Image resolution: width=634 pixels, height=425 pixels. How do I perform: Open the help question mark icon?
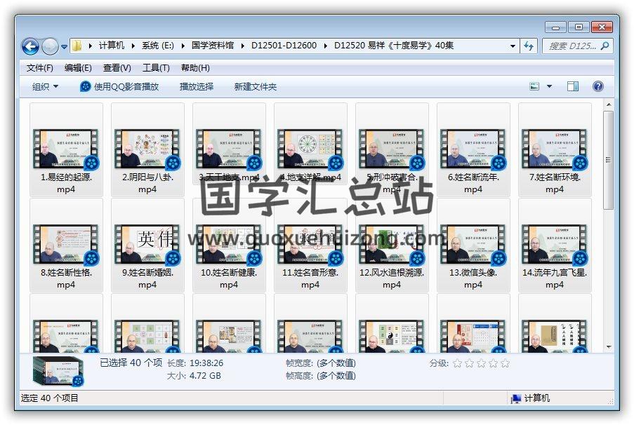(x=597, y=86)
